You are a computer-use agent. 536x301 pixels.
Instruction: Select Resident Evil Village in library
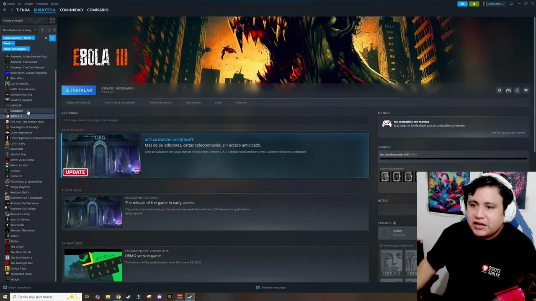pyautogui.click(x=23, y=209)
